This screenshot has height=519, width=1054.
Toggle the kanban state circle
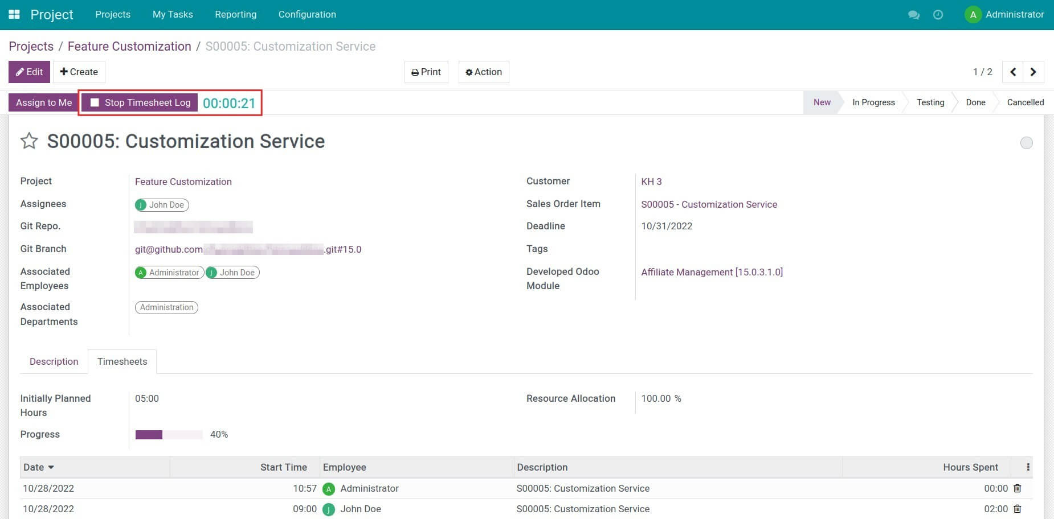(1027, 143)
